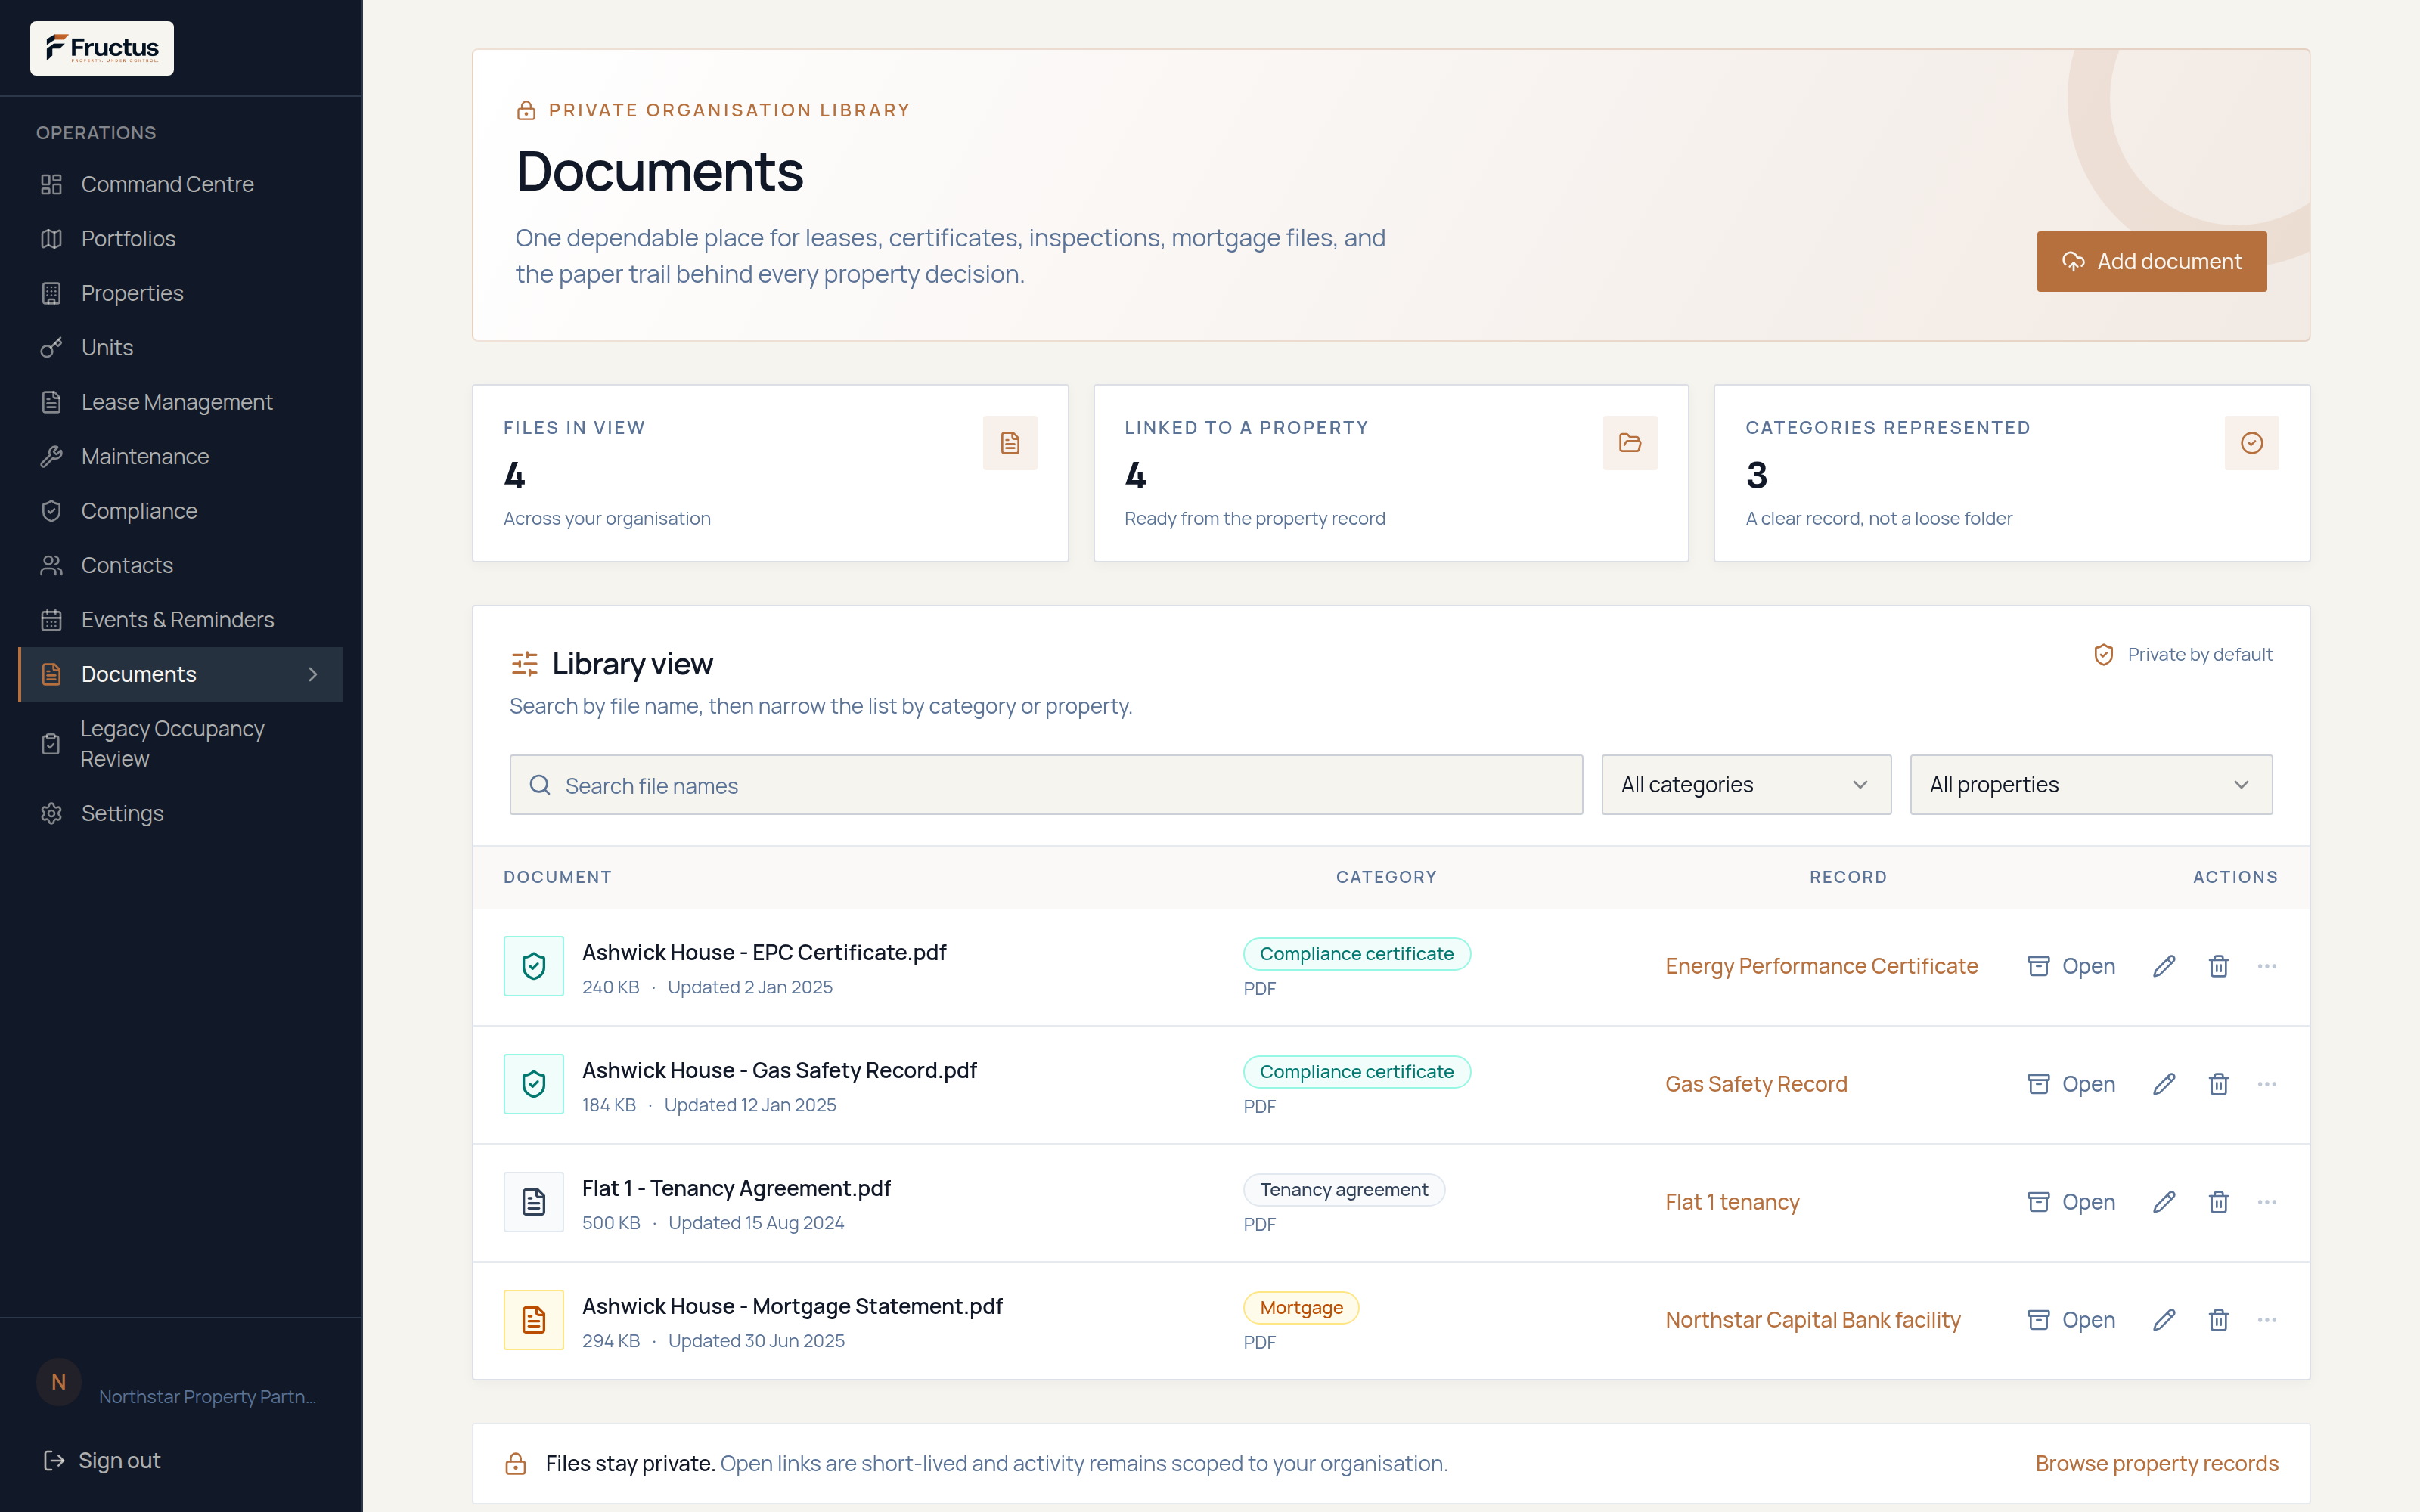Open the All properties dropdown
Image resolution: width=2420 pixels, height=1512 pixels.
[x=2091, y=785]
